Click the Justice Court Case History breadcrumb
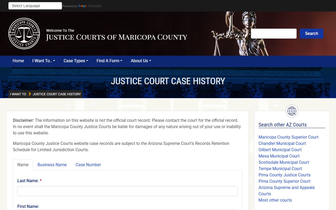The image size is (336, 210). pyautogui.click(x=57, y=94)
